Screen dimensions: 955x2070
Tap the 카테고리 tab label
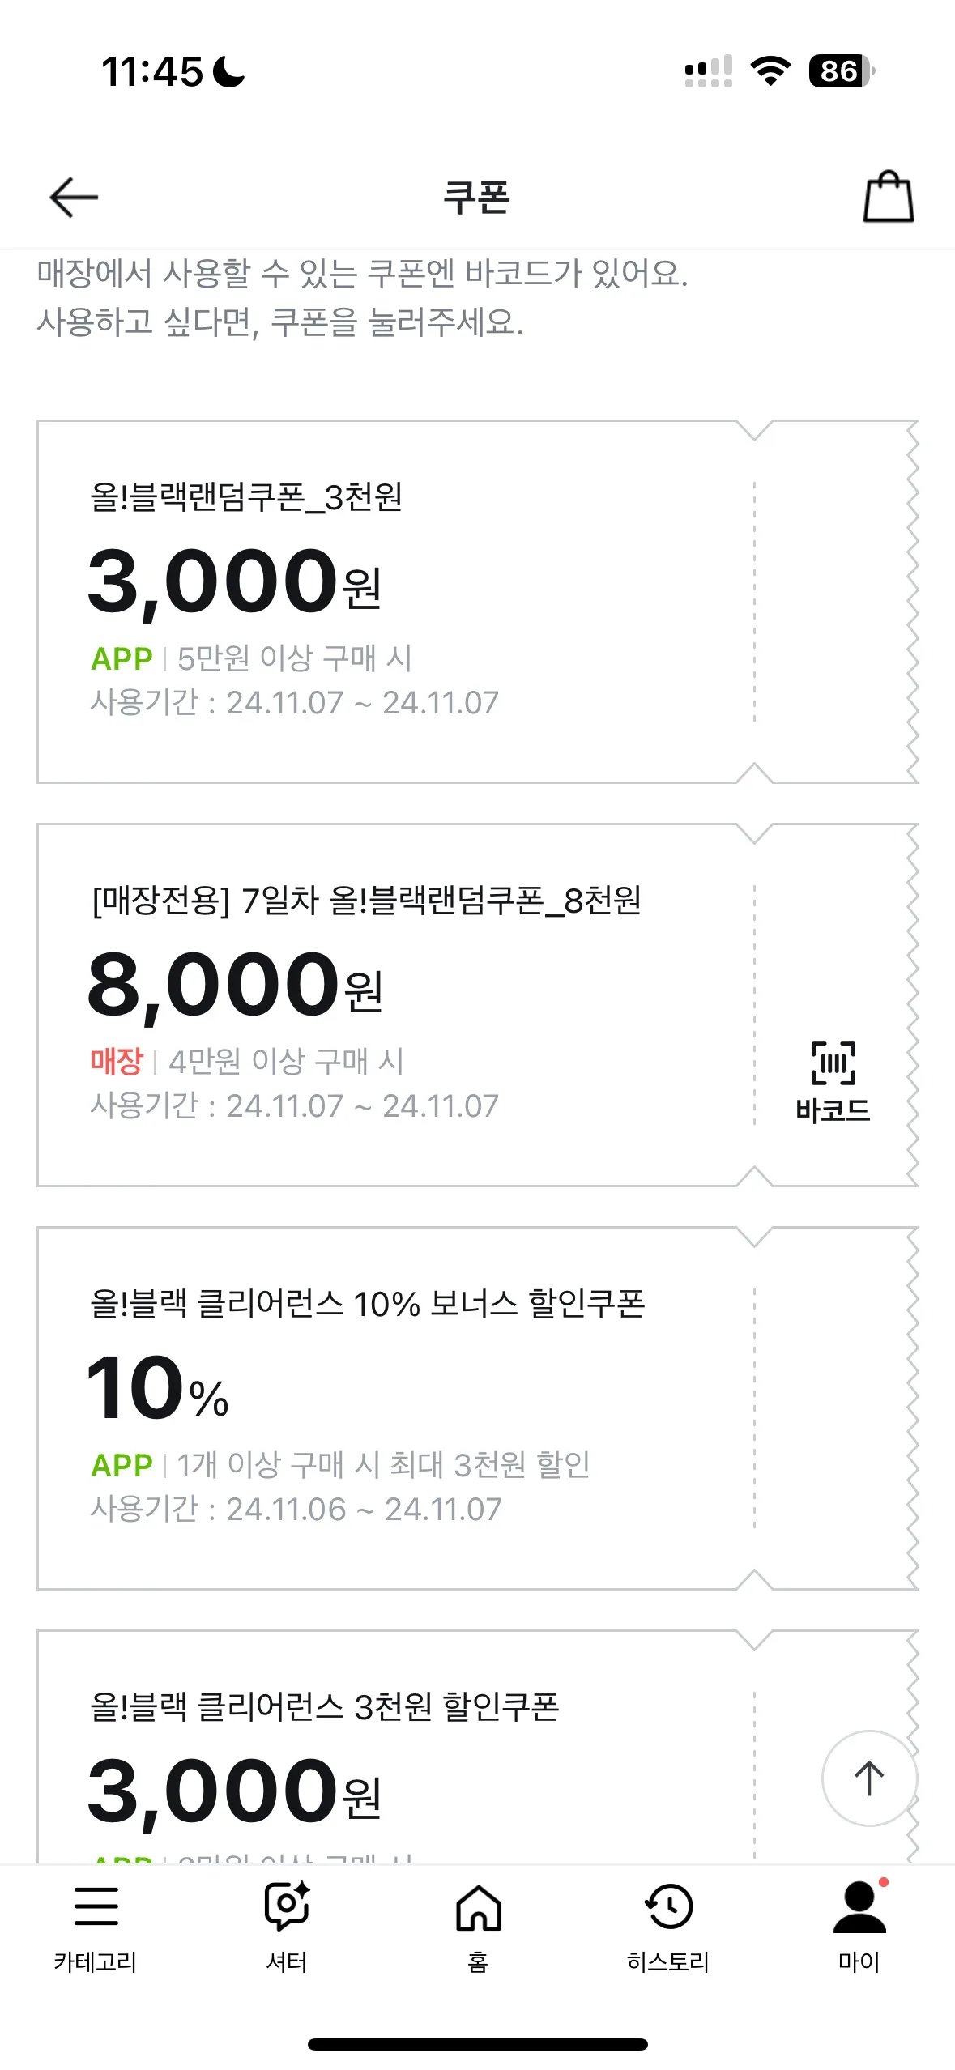[96, 1961]
